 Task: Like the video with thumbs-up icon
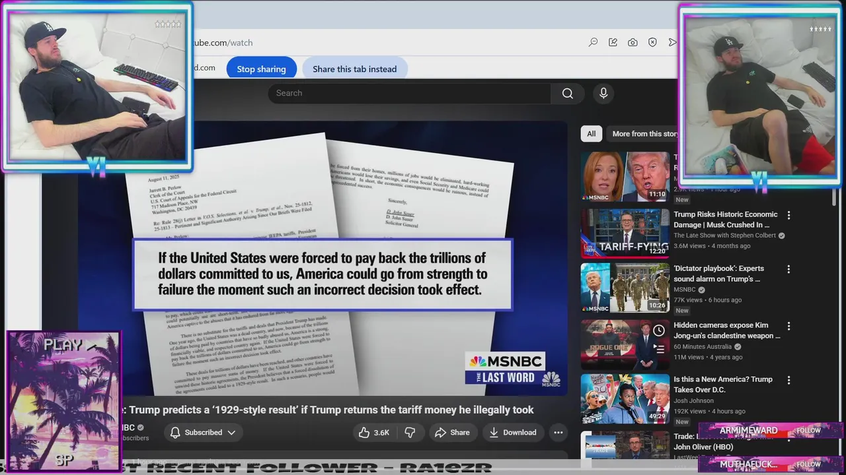[364, 433]
